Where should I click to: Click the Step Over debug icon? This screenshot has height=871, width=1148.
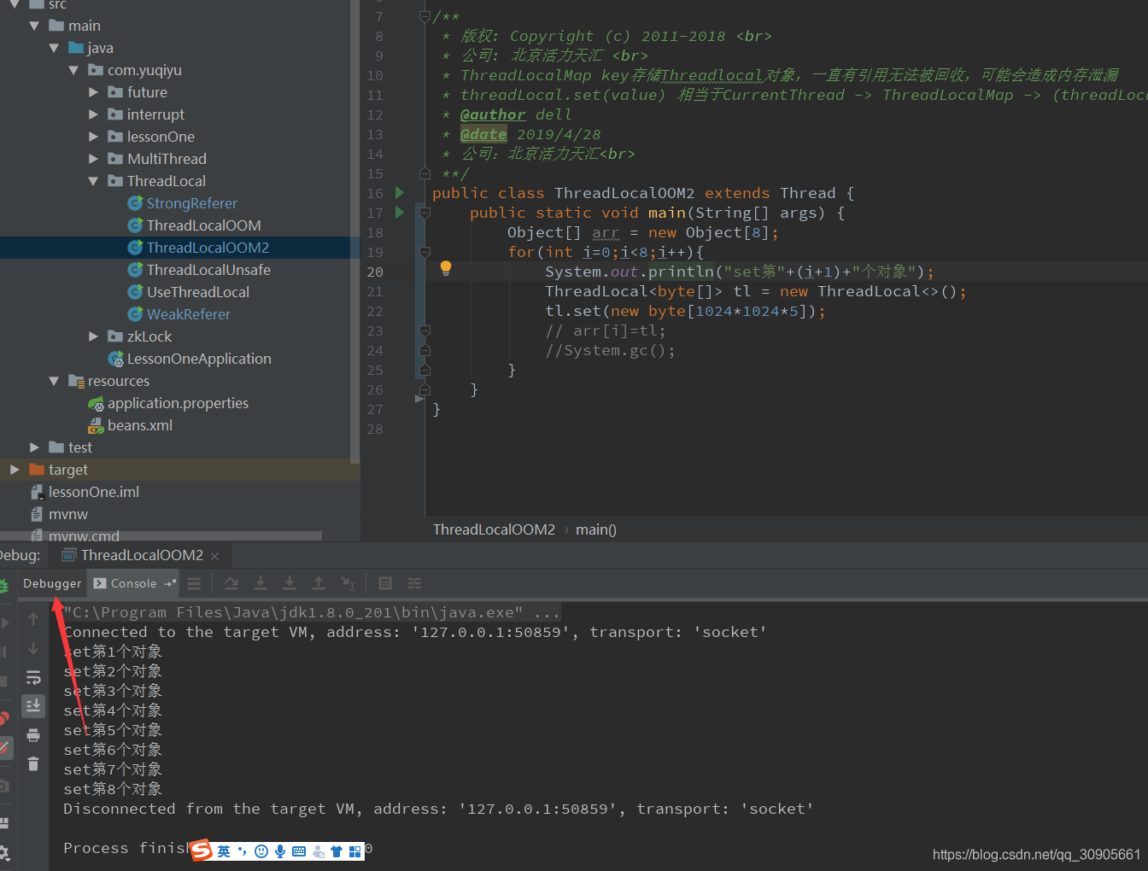coord(231,583)
